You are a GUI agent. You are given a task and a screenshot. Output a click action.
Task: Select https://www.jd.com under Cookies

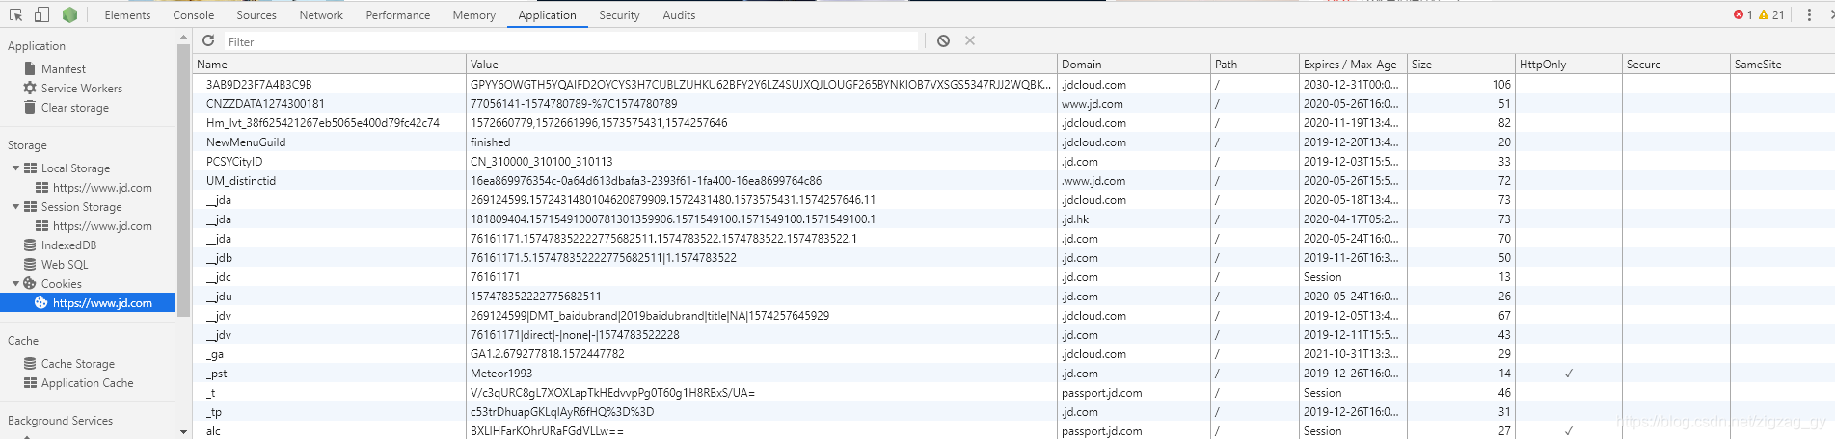click(x=102, y=303)
